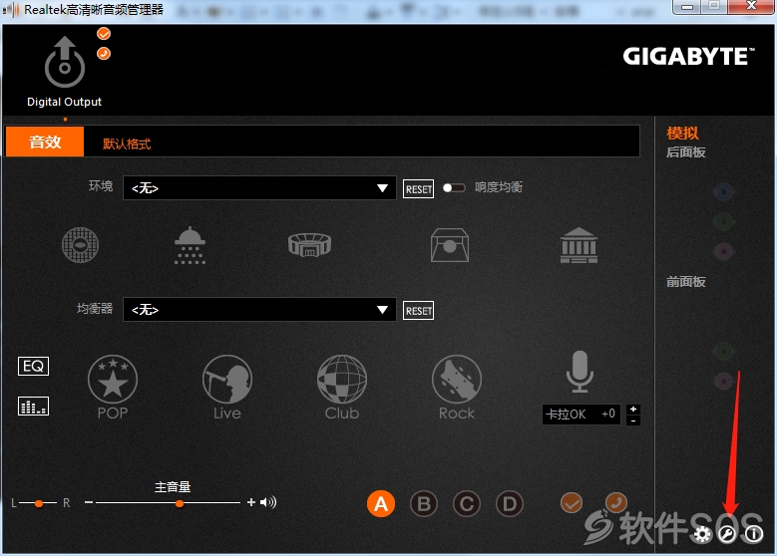Viewport: 777px width, 556px height.
Task: Open the info about icon
Action: tap(754, 534)
